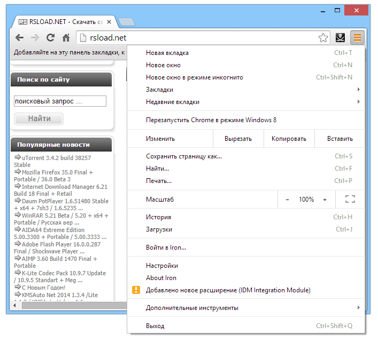
Task: Click the yellow extension warning icon
Action: point(136,290)
